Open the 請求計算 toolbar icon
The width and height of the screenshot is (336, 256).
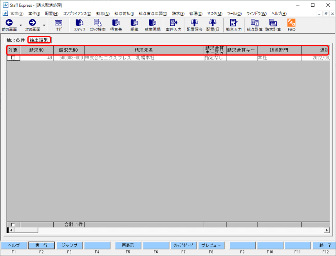[273, 22]
